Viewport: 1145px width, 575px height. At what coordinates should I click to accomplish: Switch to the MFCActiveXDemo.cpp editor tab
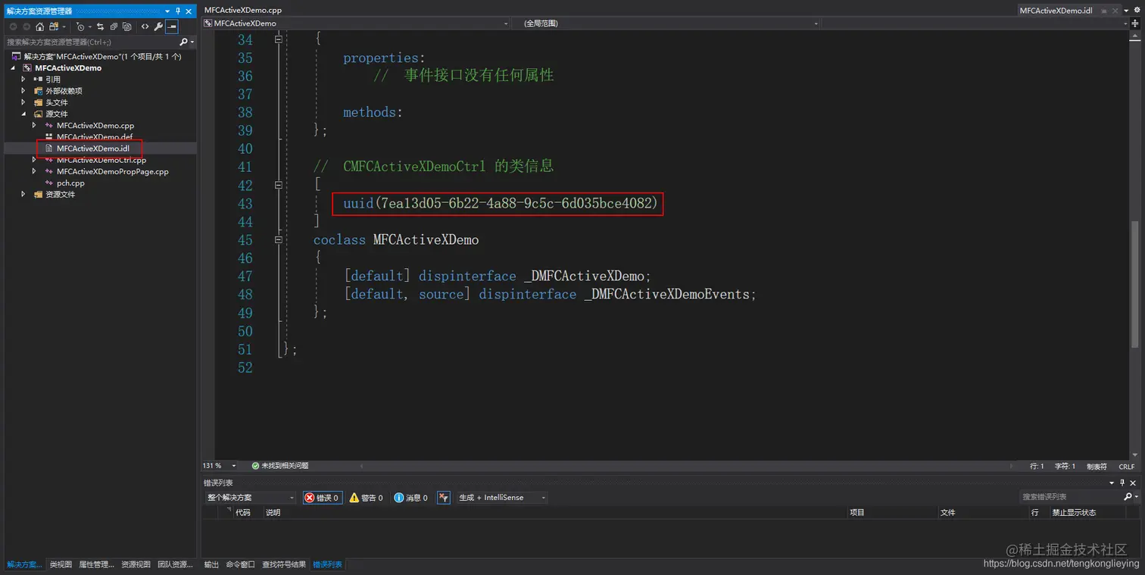coord(243,11)
